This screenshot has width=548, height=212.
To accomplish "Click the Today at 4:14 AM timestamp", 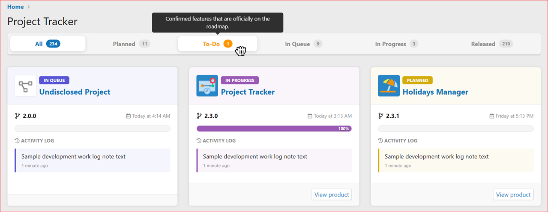I will (x=151, y=116).
